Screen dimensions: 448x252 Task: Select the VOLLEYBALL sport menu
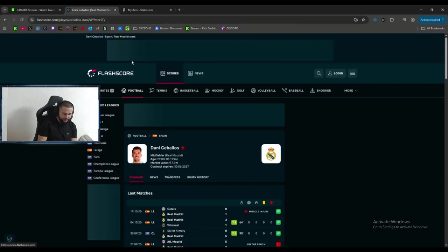click(263, 90)
